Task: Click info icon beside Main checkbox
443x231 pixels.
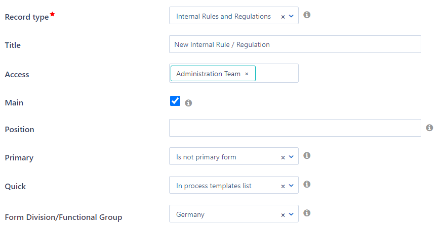Action: [188, 103]
